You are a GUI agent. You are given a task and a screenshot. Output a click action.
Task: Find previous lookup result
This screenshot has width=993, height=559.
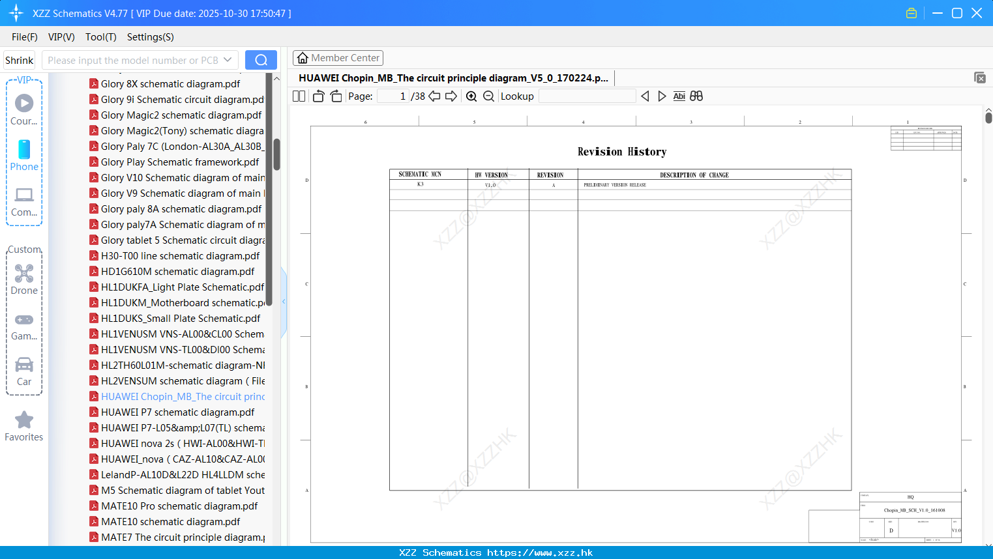coord(645,96)
